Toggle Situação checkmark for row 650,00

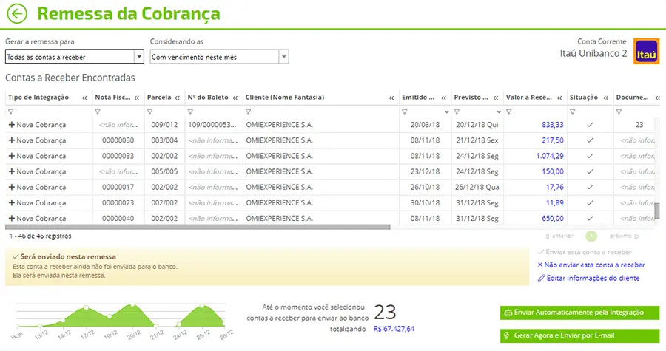click(x=590, y=218)
